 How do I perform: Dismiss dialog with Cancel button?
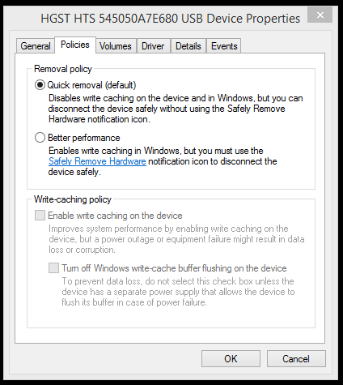pyautogui.click(x=296, y=359)
